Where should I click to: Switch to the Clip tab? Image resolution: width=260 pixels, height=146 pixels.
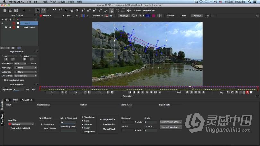(7, 100)
